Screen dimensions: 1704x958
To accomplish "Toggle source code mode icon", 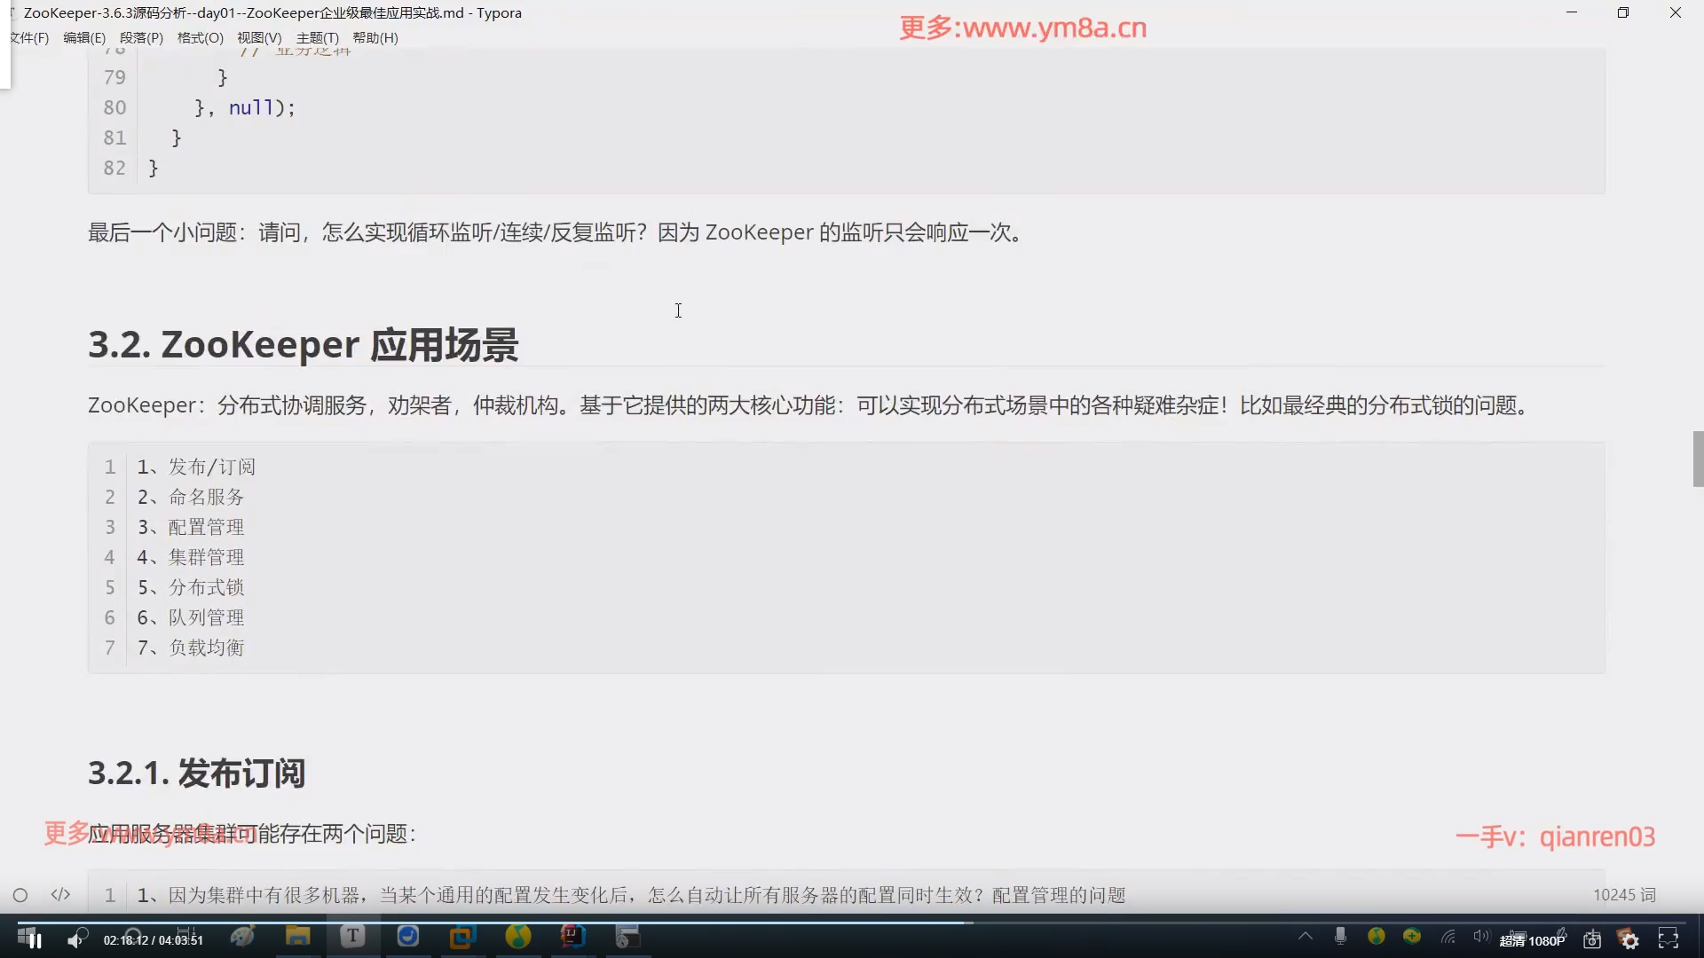I will (x=60, y=895).
